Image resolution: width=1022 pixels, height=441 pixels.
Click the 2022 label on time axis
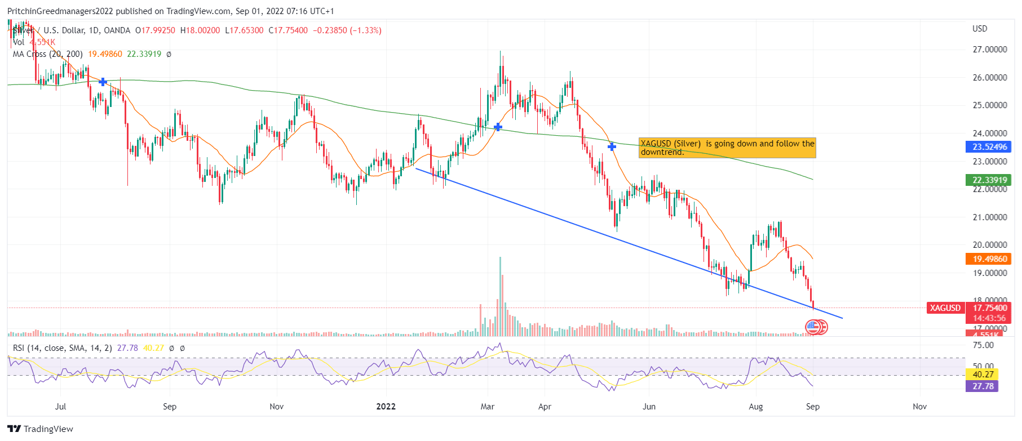point(386,407)
